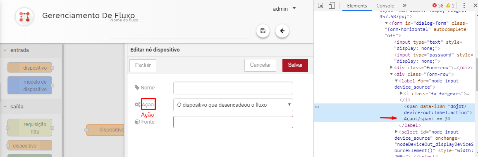Click the back arrow round button

(282, 31)
